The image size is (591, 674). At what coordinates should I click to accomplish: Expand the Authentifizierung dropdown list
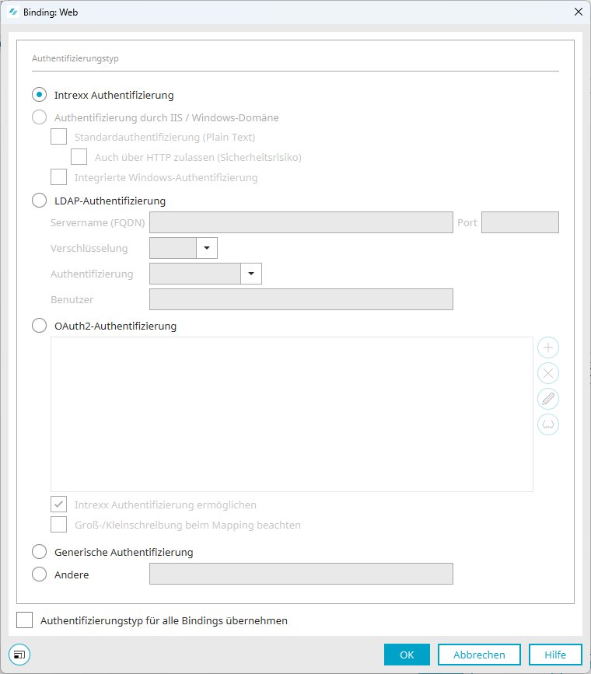click(x=205, y=274)
